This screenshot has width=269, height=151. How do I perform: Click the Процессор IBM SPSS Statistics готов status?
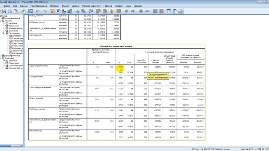point(211,149)
